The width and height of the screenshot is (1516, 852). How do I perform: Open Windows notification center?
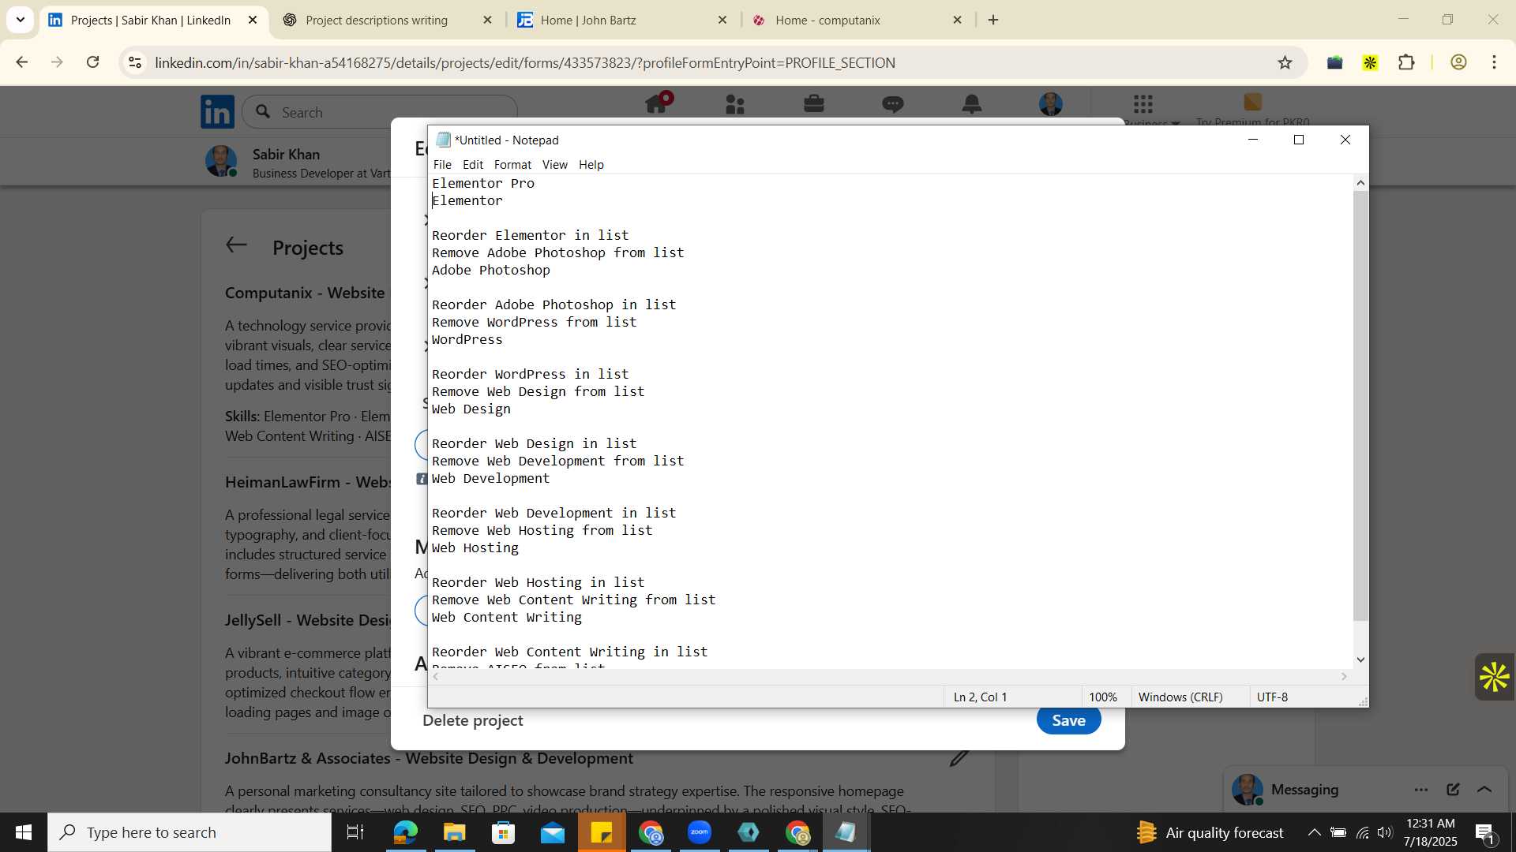(1485, 832)
